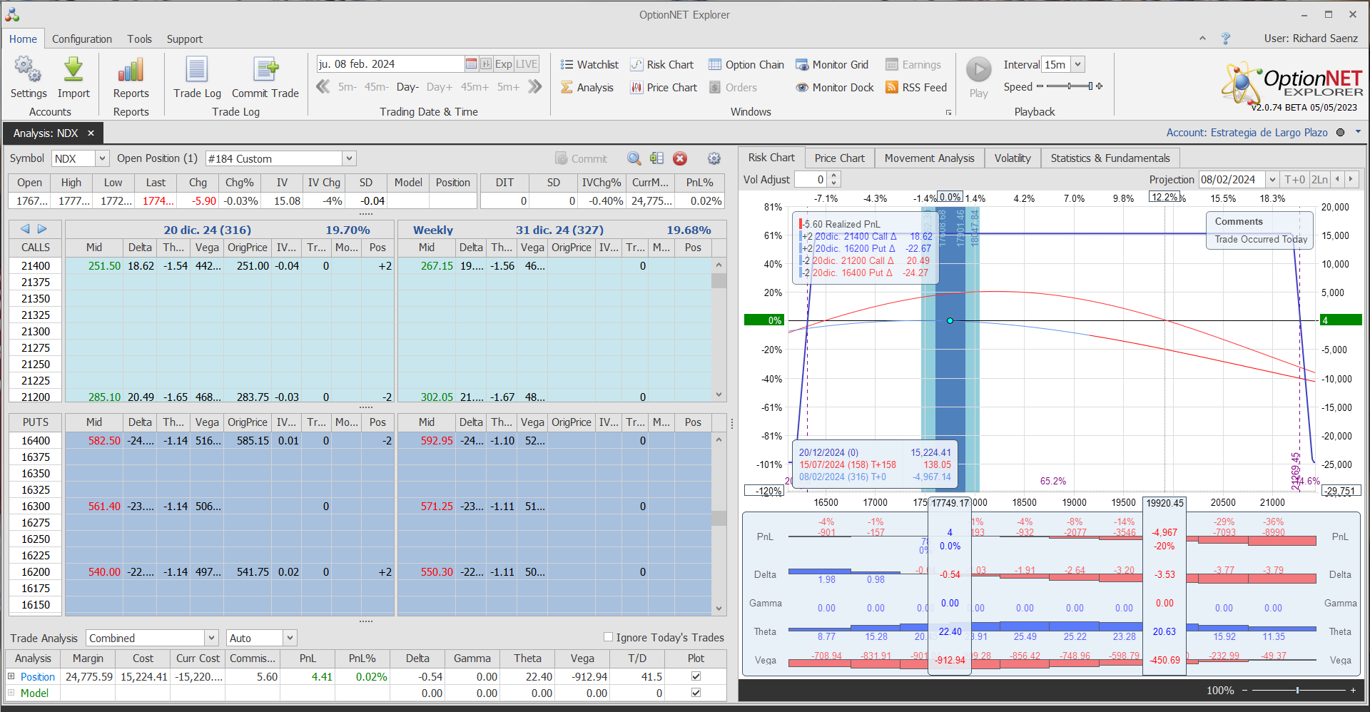
Task: Click the Import download icon
Action: 73,70
